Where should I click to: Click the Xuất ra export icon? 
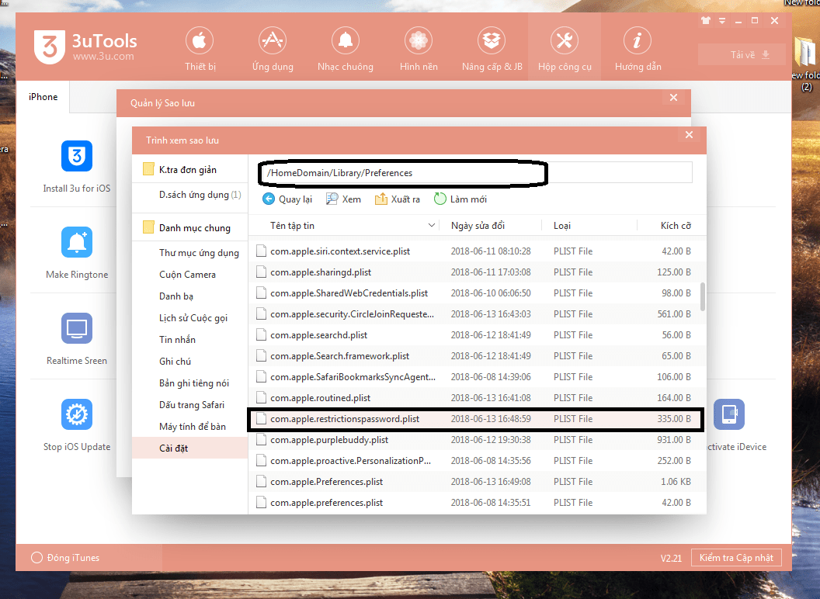coord(380,199)
